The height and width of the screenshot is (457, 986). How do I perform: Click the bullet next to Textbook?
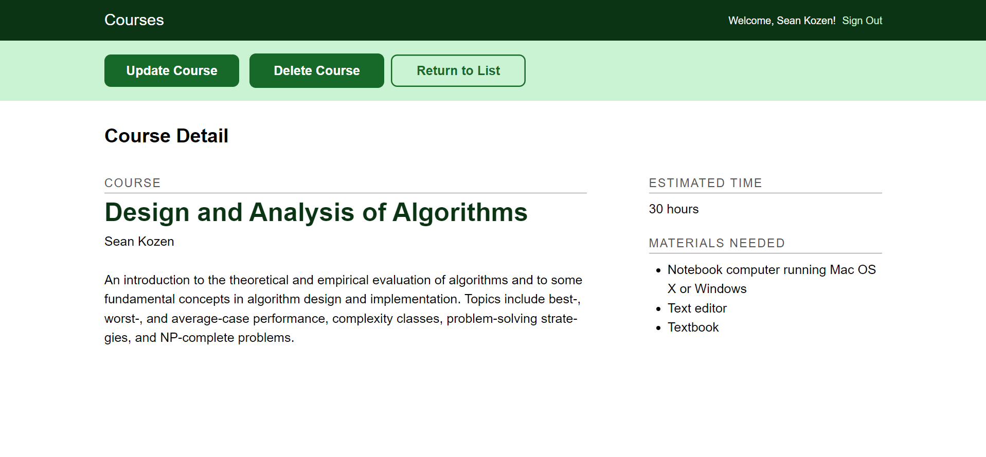(658, 328)
